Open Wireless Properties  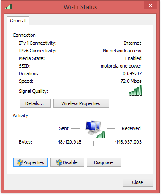click(81, 103)
